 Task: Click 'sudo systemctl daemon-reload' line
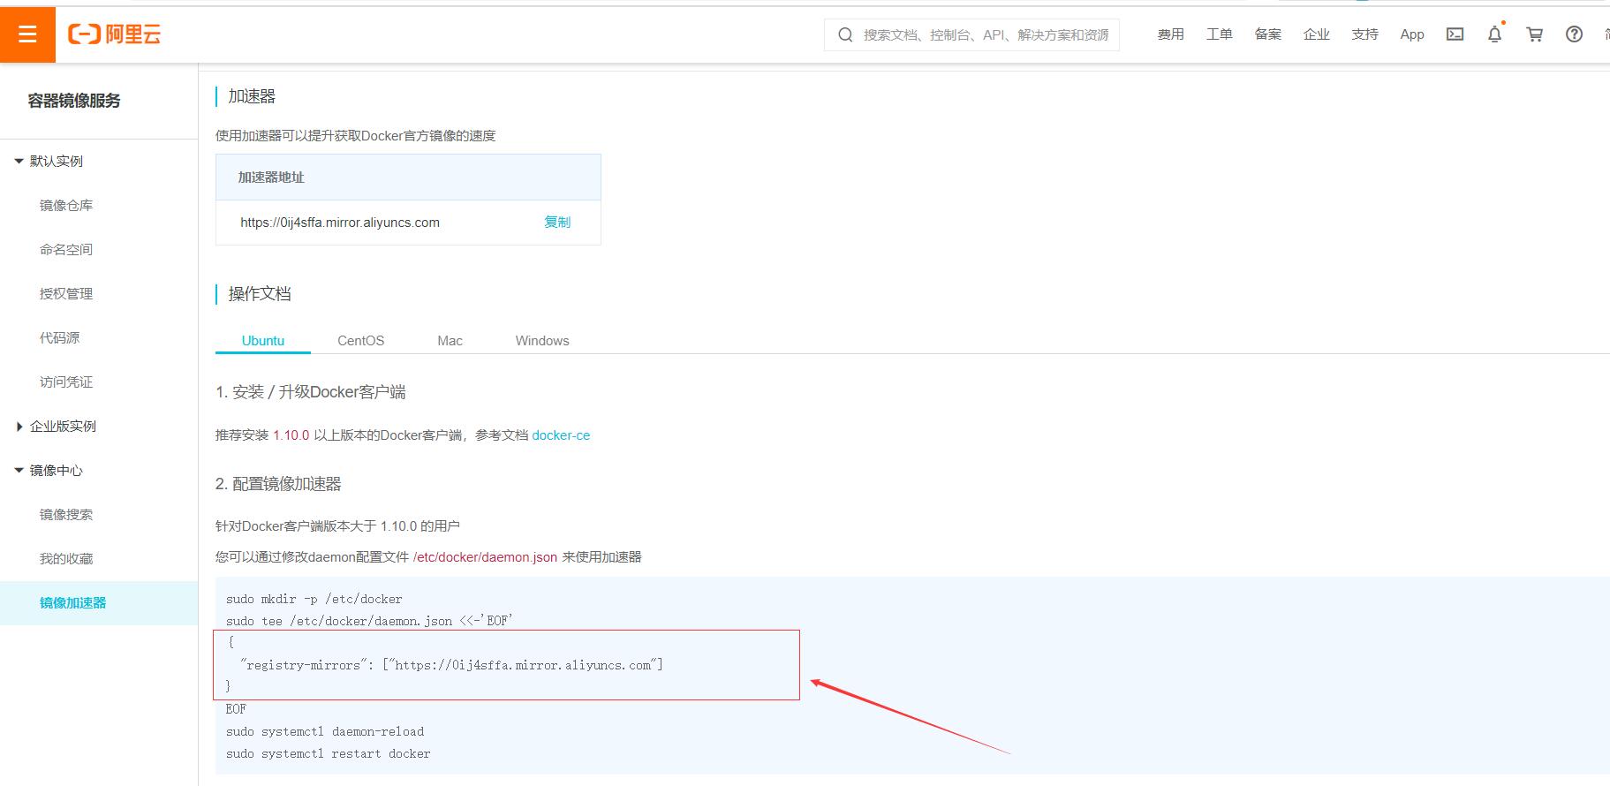325,731
